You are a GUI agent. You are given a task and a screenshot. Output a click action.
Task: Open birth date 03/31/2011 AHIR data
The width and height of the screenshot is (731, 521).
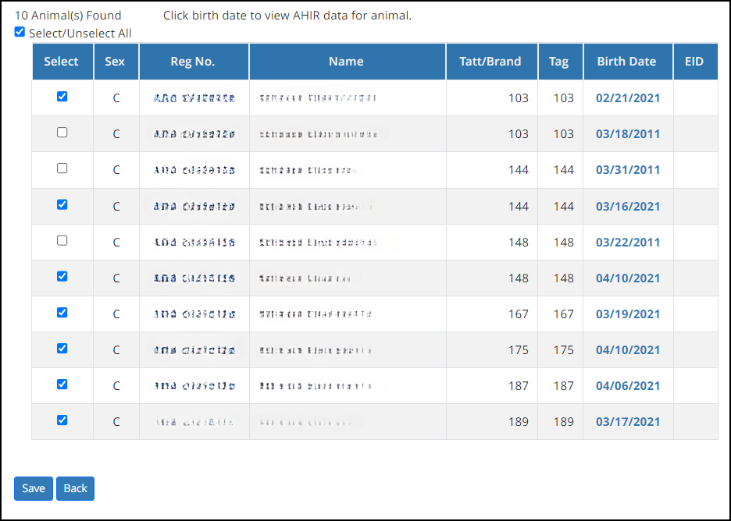628,170
